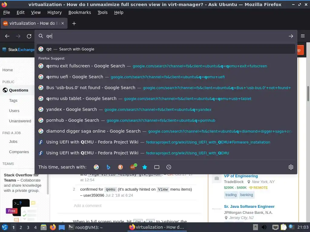Click 'Add a comment' link
The image size is (310, 232).
(87, 205)
